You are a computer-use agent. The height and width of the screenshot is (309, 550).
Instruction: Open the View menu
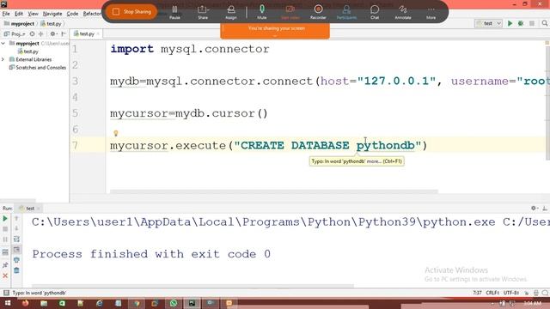point(33,14)
